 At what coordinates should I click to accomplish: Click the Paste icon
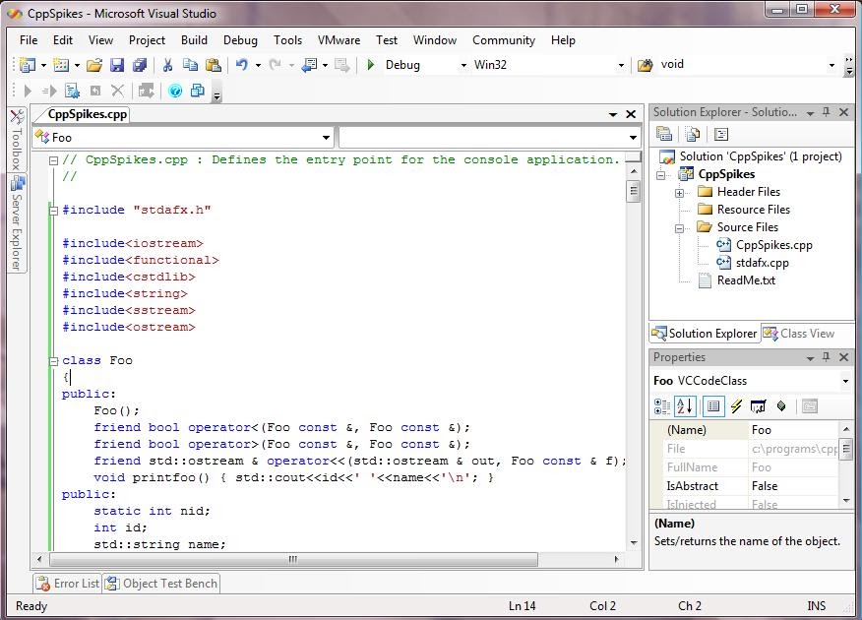215,64
